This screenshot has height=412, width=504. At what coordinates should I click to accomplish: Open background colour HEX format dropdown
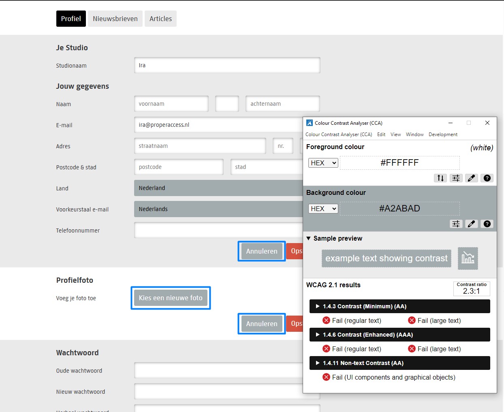pyautogui.click(x=323, y=209)
